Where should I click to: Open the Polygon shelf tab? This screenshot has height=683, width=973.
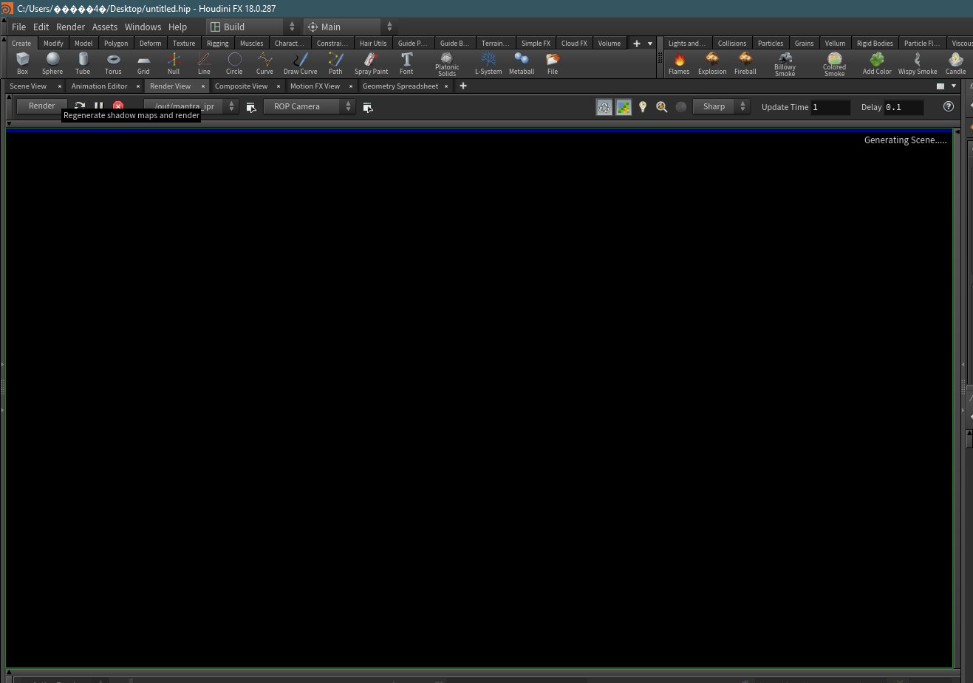(x=116, y=44)
